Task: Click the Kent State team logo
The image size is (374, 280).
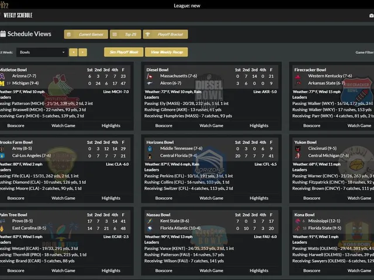Action: (150, 221)
